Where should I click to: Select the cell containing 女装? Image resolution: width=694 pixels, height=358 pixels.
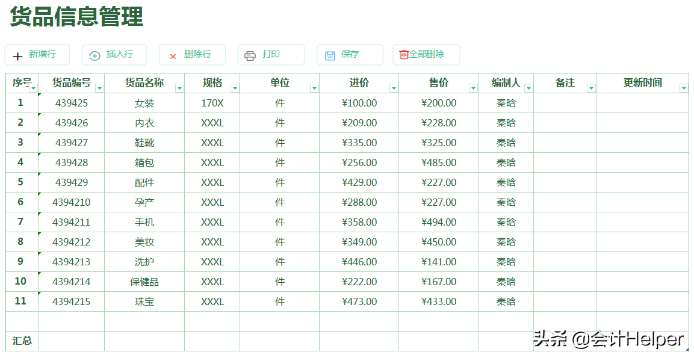[x=144, y=103]
